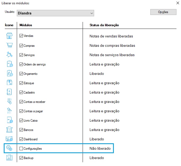Image resolution: width=181 pixels, height=166 pixels.
Task: Uncheck the Vendas module checkbox
Action: pyautogui.click(x=21, y=36)
